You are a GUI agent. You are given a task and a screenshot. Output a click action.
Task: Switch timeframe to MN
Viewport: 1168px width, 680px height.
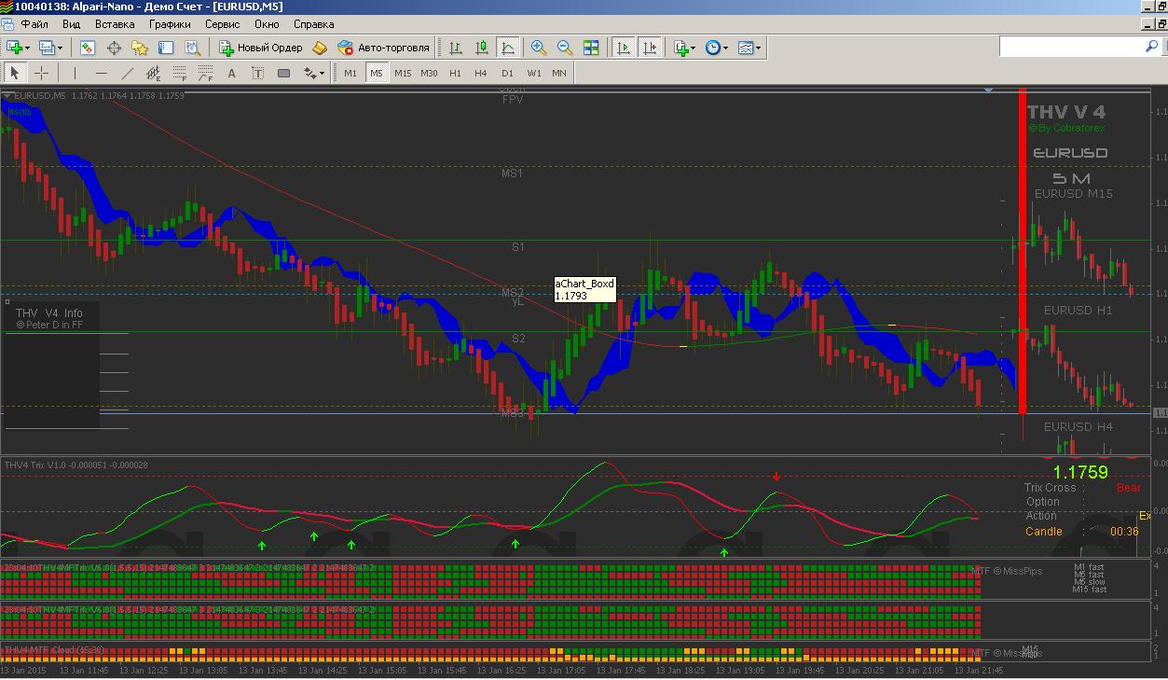559,73
